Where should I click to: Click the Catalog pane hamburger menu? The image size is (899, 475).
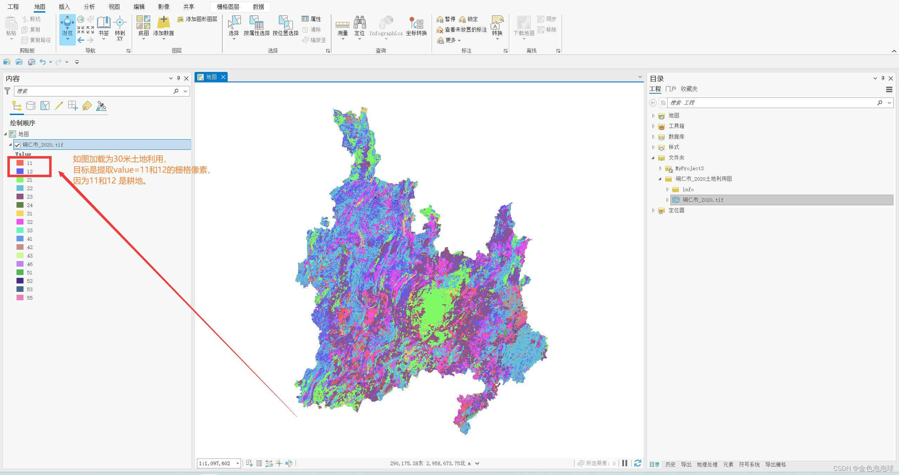[x=889, y=89]
